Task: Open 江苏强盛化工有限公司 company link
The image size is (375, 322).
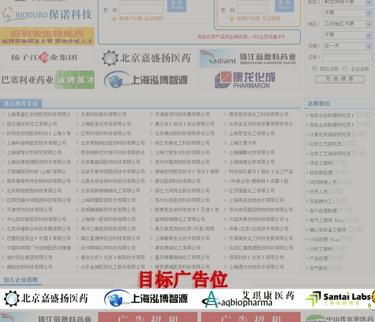Action: (x=252, y=191)
